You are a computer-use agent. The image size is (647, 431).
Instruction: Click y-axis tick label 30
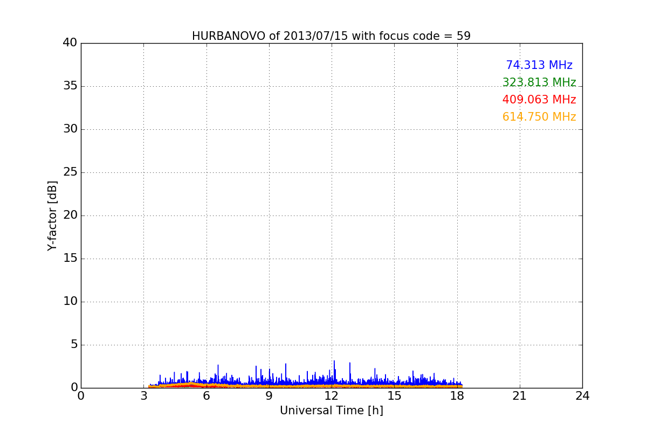click(x=70, y=129)
